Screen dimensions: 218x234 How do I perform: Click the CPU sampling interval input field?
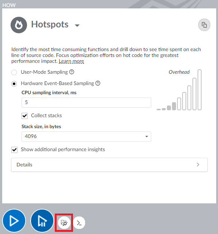point(86,103)
